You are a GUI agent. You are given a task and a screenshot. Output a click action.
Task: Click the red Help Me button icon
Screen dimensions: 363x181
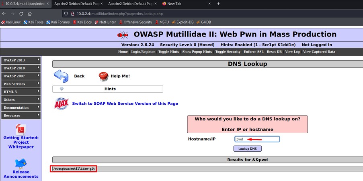click(x=103, y=76)
